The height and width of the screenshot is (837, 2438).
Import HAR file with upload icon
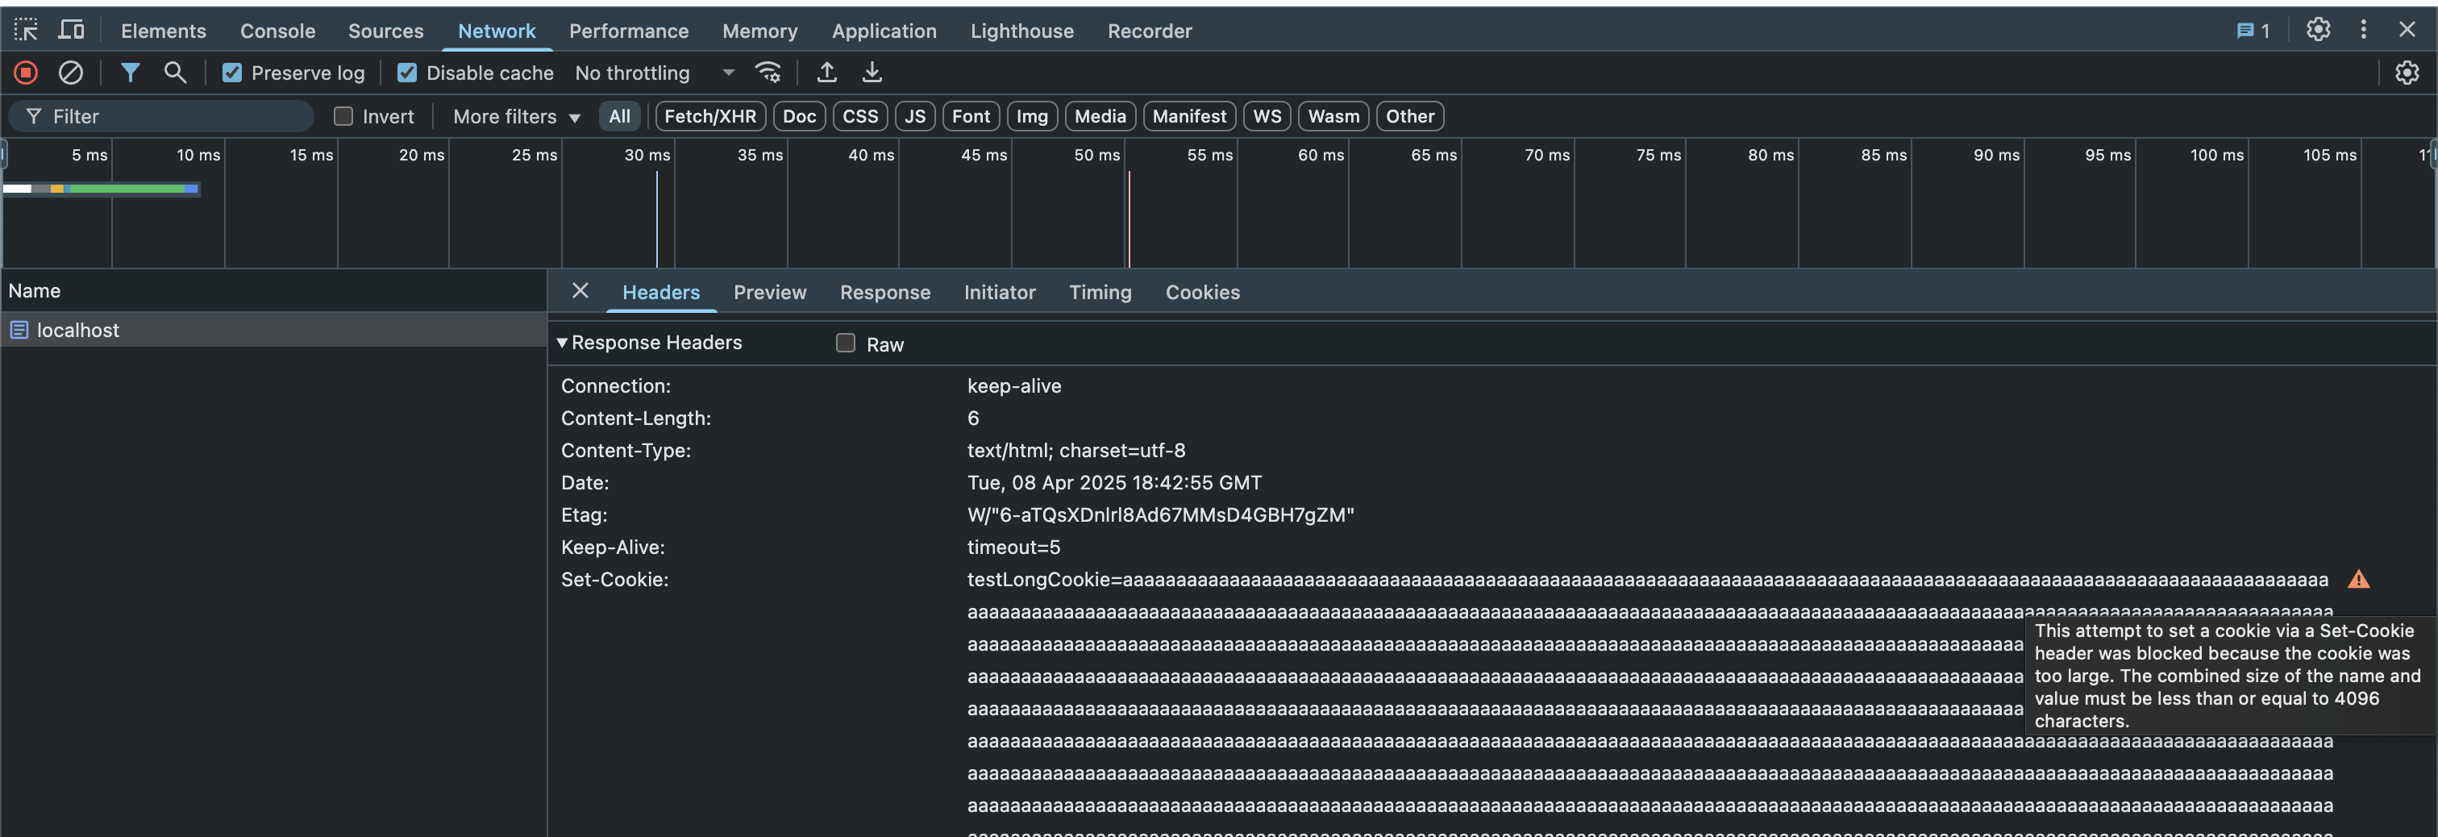[826, 73]
